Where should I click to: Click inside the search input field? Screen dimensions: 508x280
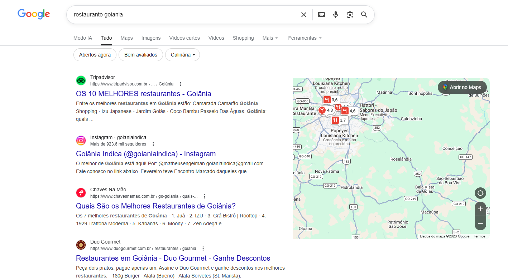click(x=179, y=15)
